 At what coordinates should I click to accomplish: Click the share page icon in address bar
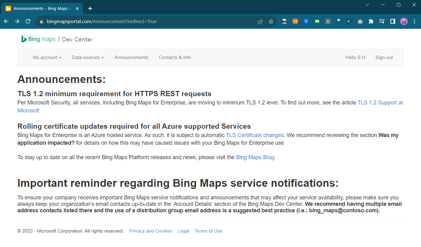coord(260,22)
